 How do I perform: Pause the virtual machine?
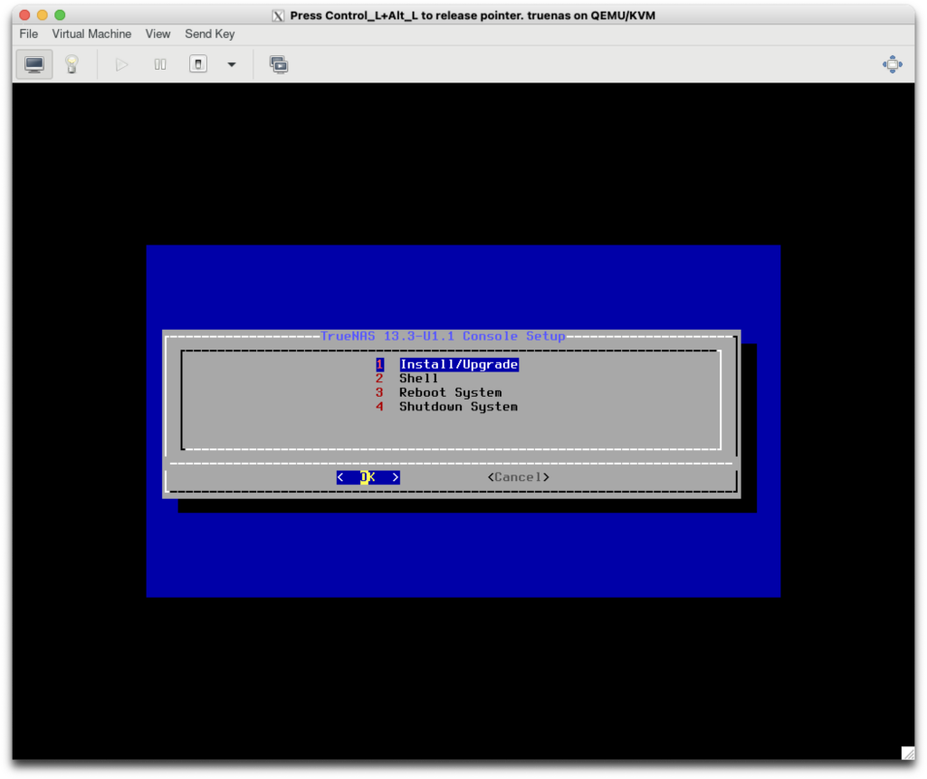pos(160,64)
